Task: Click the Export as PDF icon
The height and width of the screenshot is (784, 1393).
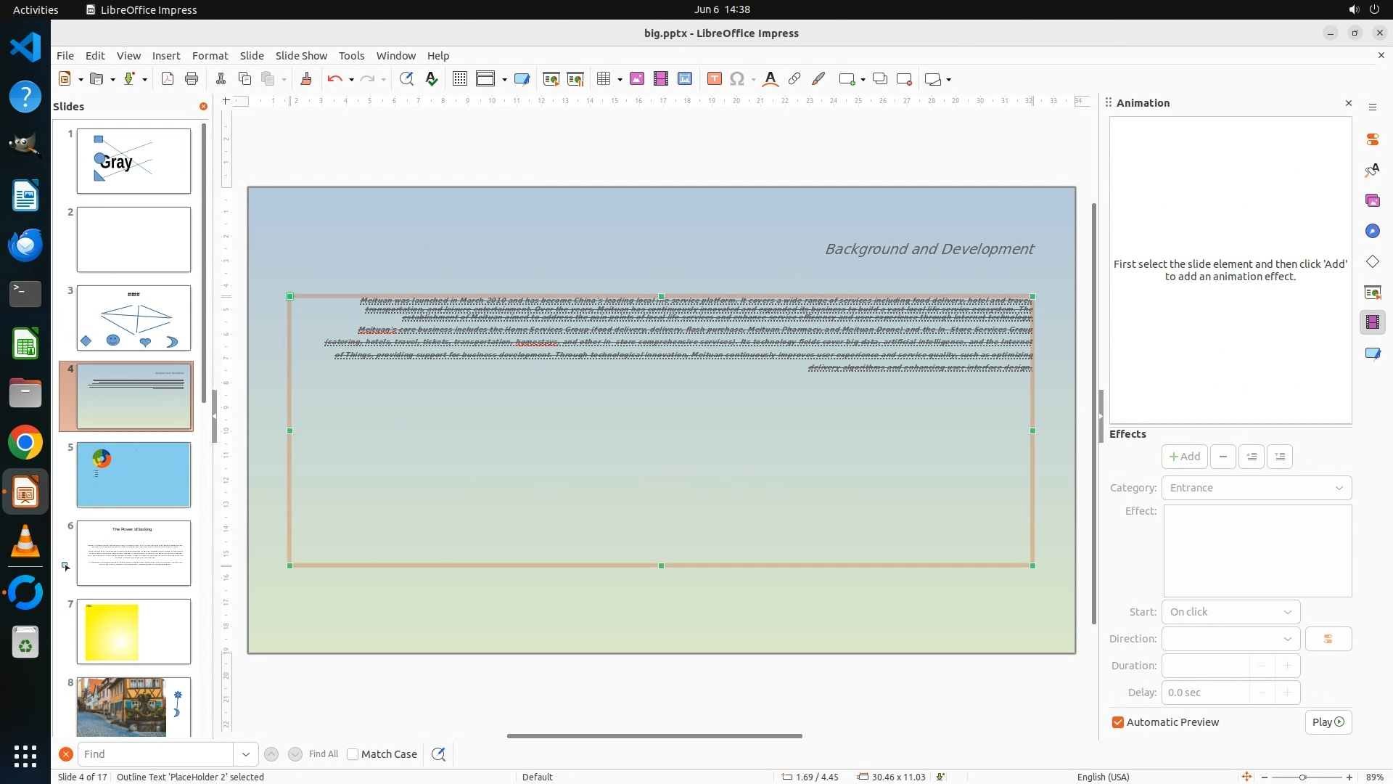Action: point(168,79)
